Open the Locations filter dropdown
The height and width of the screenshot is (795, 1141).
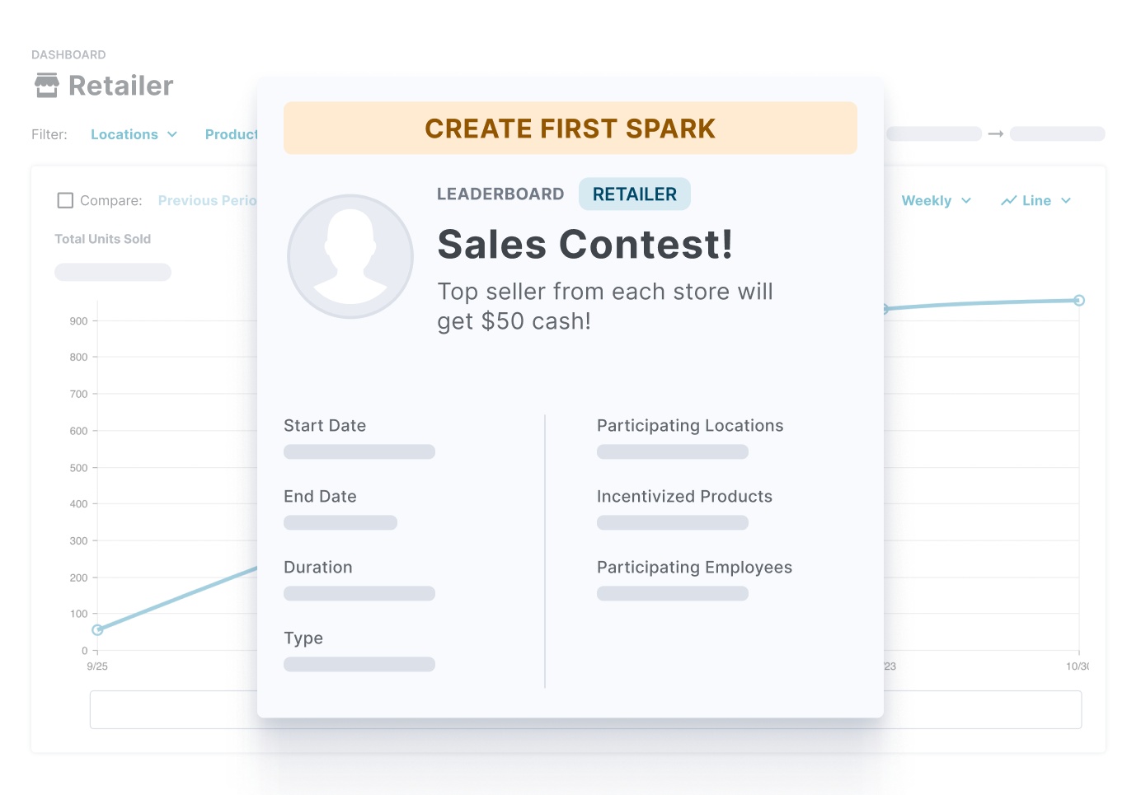click(x=124, y=133)
